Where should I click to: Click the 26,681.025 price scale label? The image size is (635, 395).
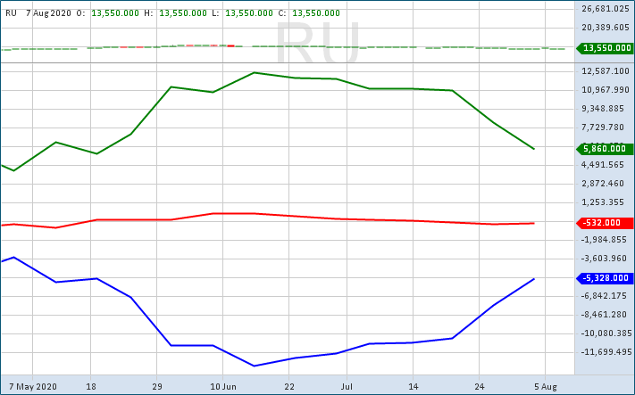pos(606,9)
